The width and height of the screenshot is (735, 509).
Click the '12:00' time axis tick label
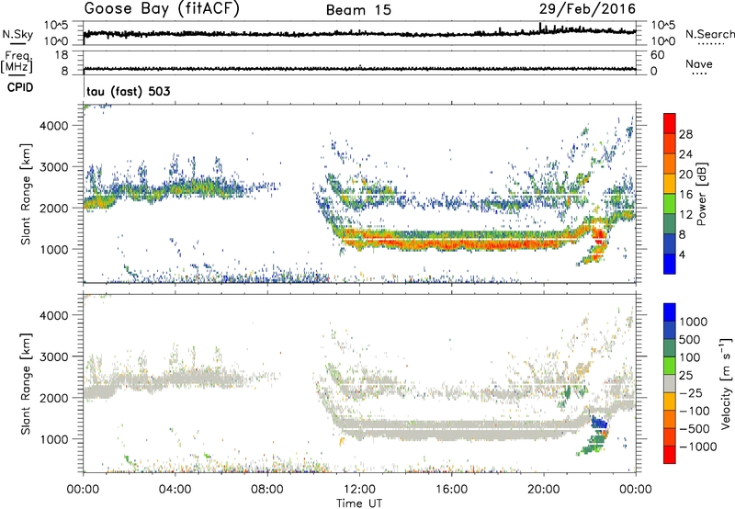pyautogui.click(x=359, y=490)
